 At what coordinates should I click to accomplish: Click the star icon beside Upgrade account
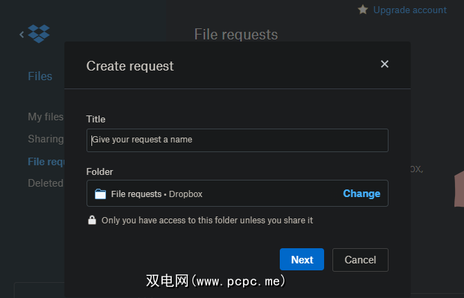(x=363, y=10)
